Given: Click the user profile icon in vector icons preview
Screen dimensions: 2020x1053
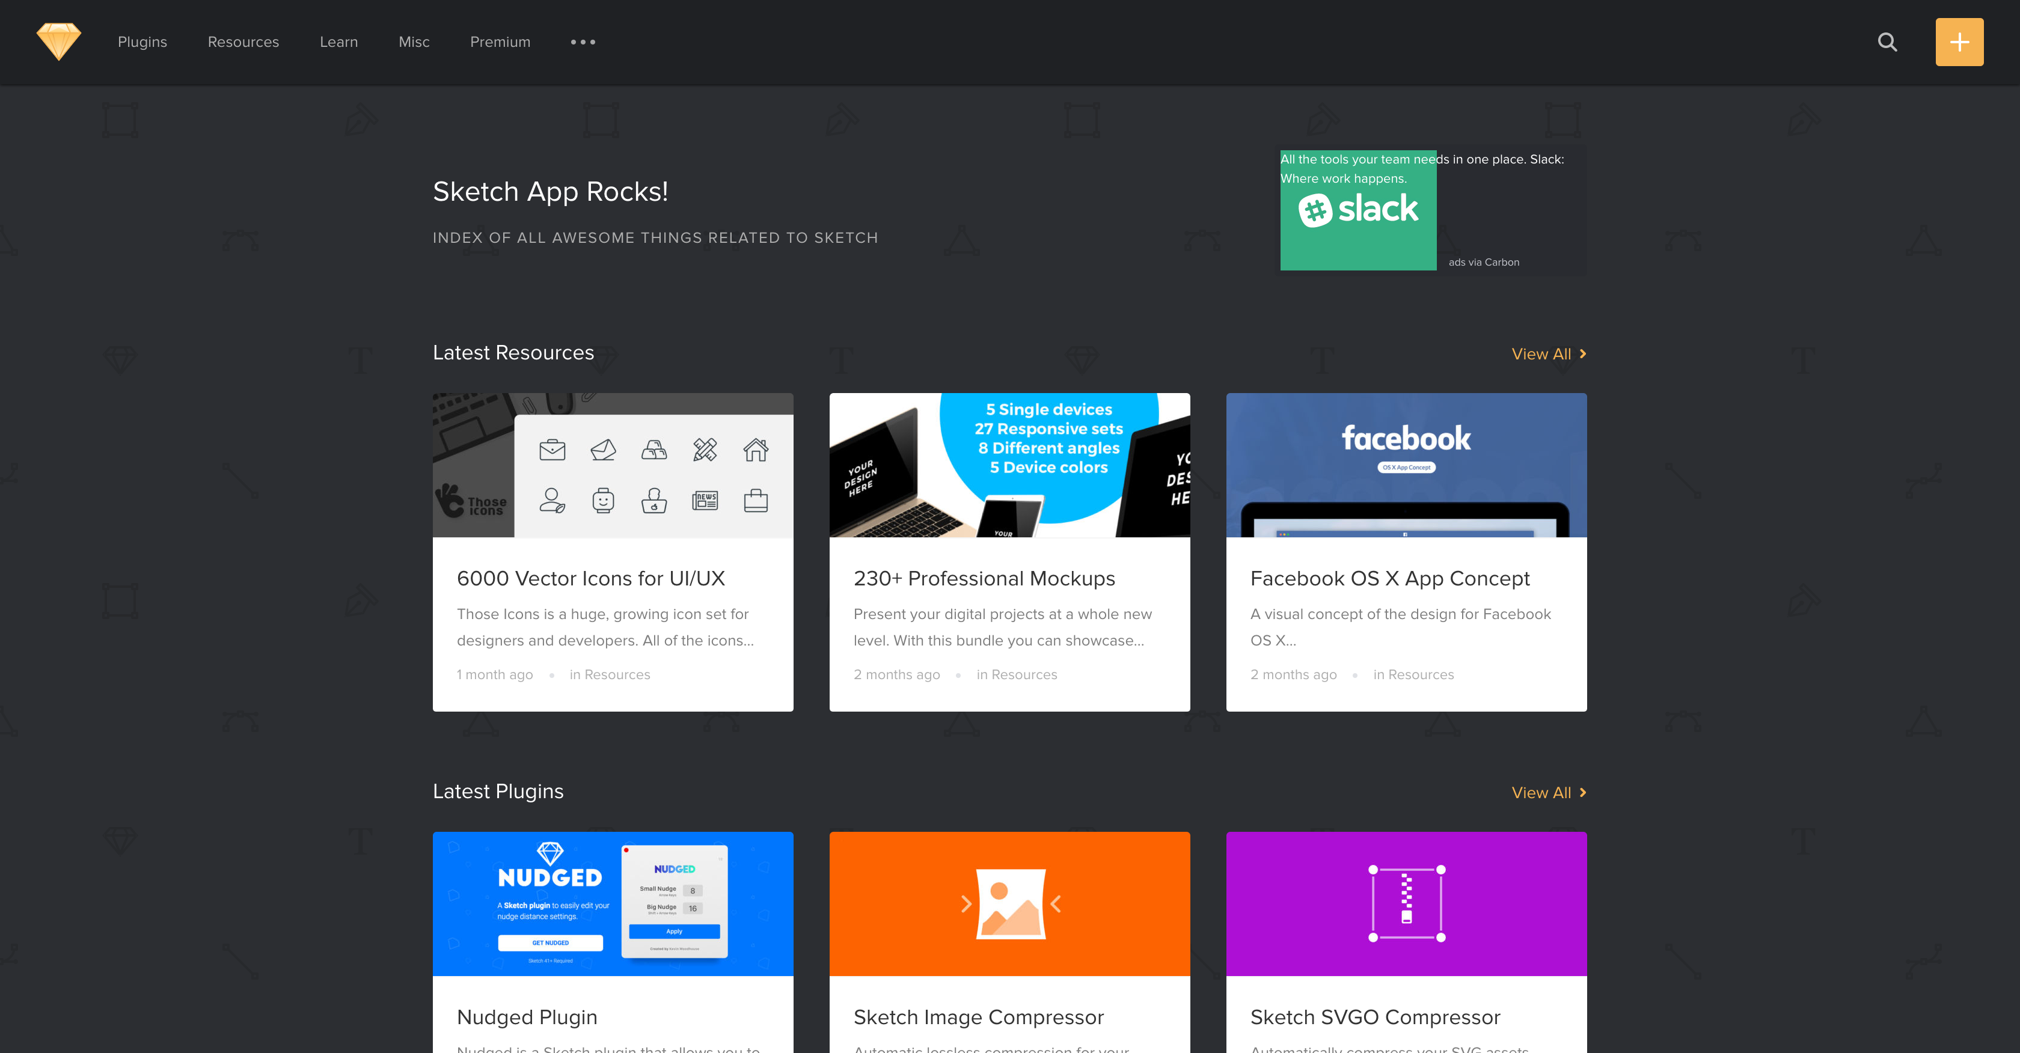Looking at the screenshot, I should pyautogui.click(x=552, y=500).
